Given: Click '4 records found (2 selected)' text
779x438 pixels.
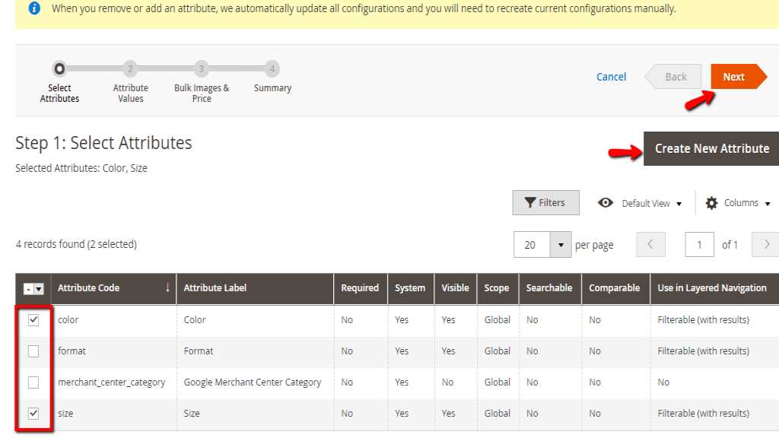Looking at the screenshot, I should [x=76, y=244].
